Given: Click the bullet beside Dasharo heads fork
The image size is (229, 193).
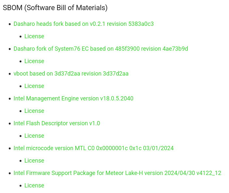Looking at the screenshot, I should coord(10,24).
